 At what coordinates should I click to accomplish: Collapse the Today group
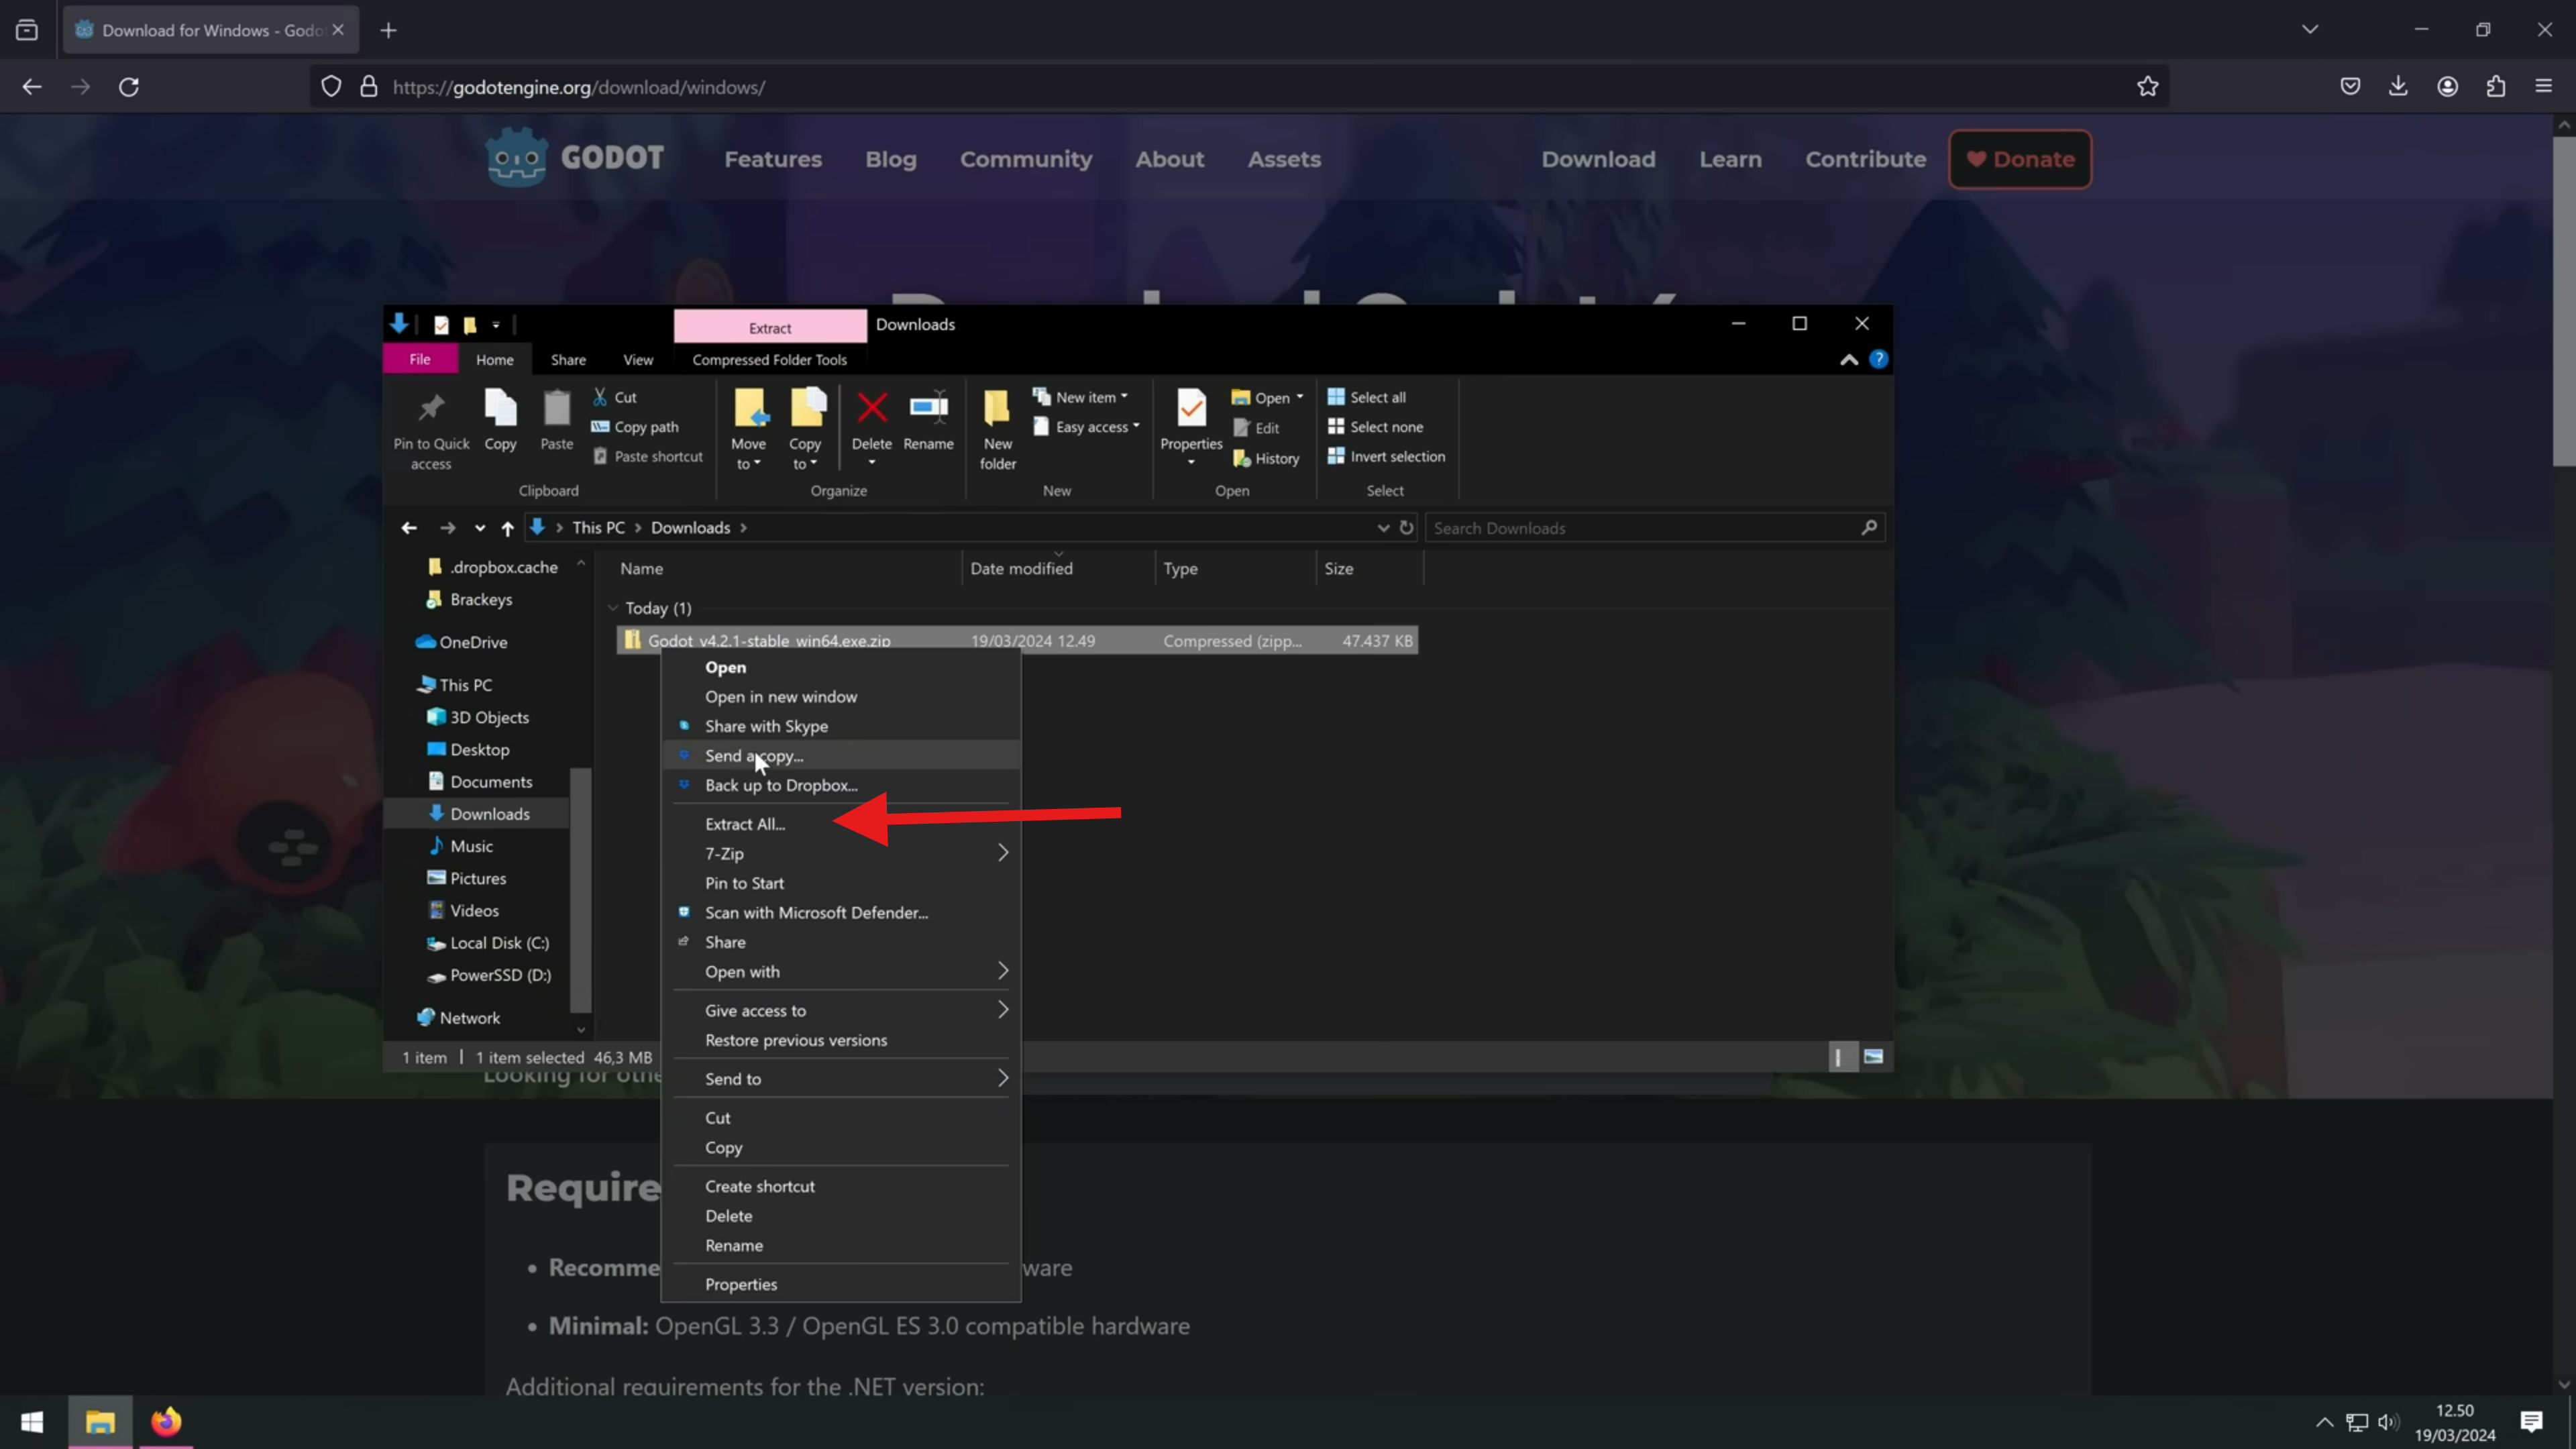click(x=613, y=608)
